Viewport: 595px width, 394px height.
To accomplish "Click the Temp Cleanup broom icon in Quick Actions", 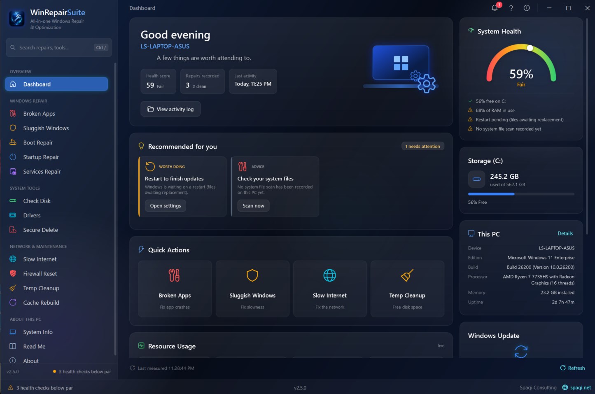I will pyautogui.click(x=407, y=275).
